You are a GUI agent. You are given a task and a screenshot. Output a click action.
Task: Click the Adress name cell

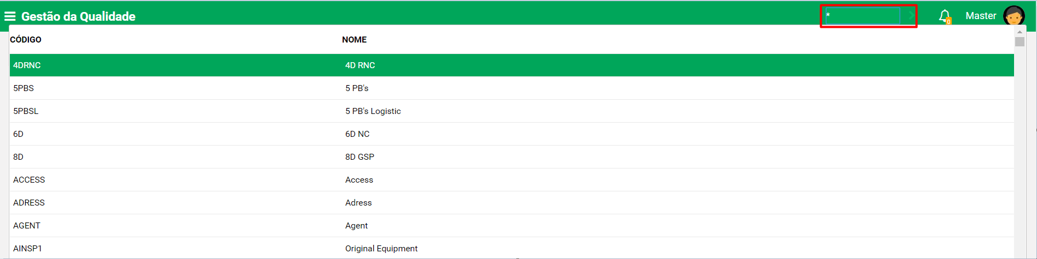coord(358,203)
